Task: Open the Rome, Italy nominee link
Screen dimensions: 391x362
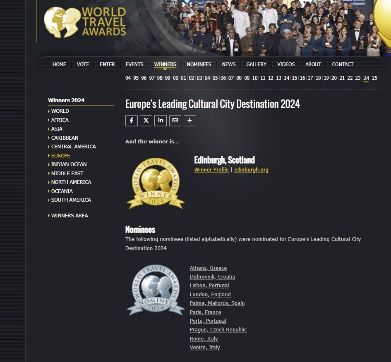Action: [x=204, y=338]
